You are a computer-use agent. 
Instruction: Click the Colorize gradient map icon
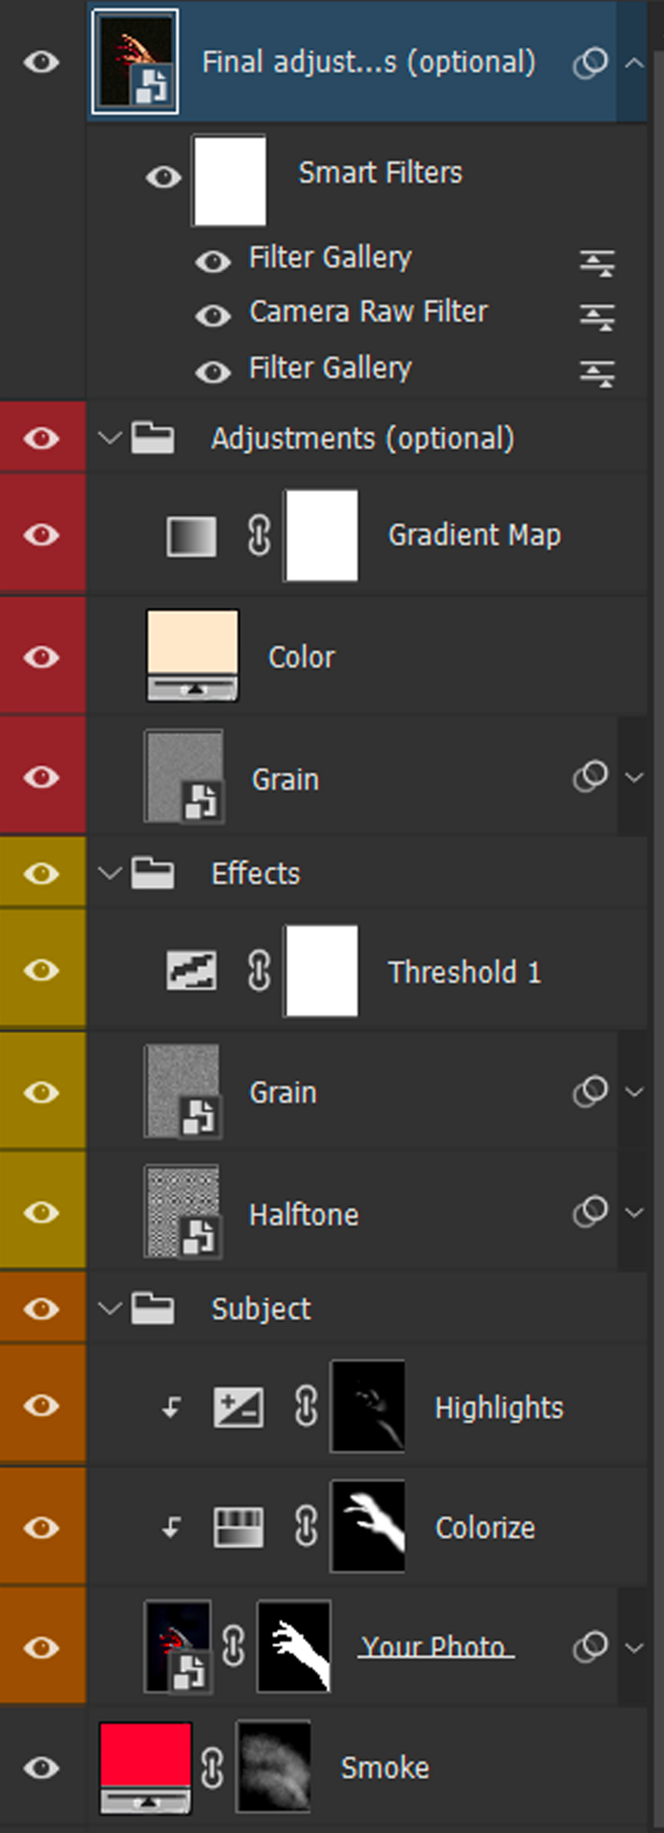pyautogui.click(x=239, y=1527)
